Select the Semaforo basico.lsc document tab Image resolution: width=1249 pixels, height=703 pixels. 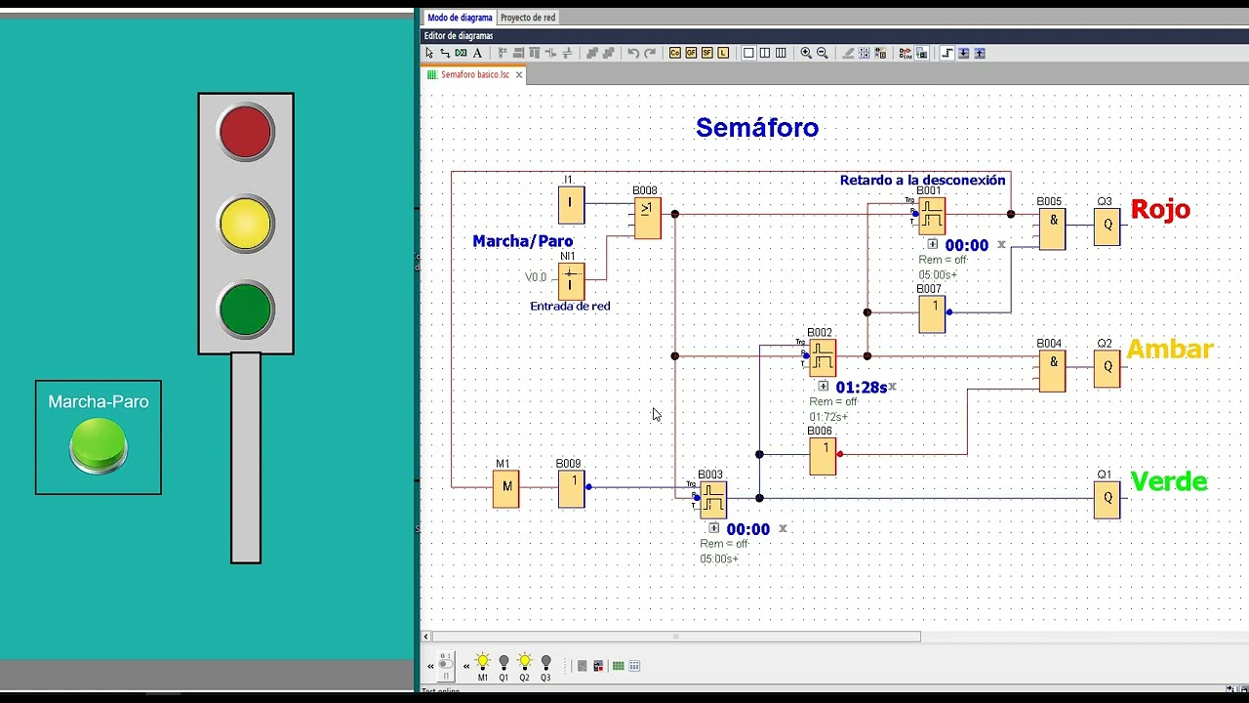click(x=474, y=74)
